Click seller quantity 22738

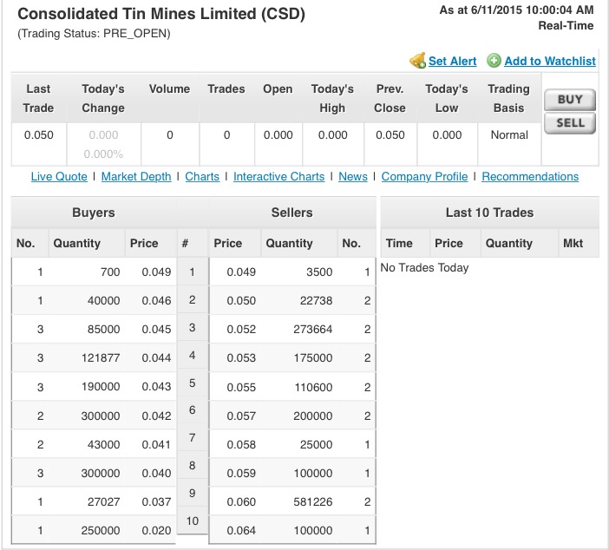coord(316,301)
